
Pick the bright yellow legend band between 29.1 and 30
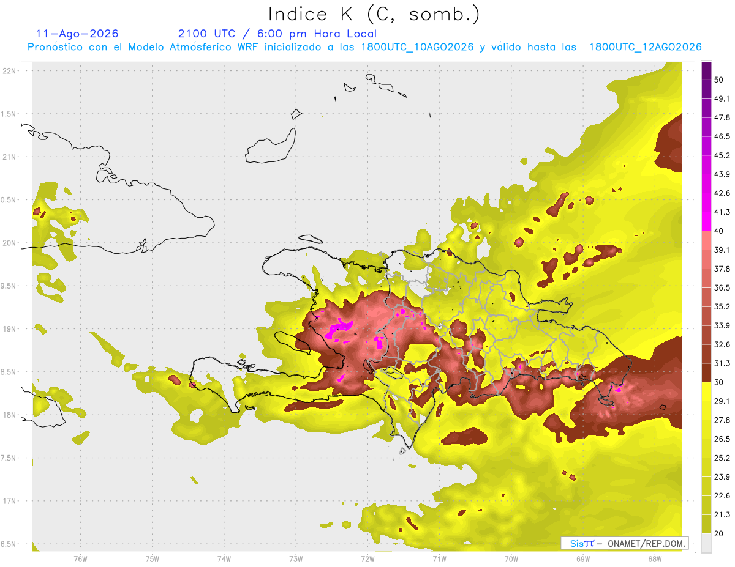coord(707,391)
